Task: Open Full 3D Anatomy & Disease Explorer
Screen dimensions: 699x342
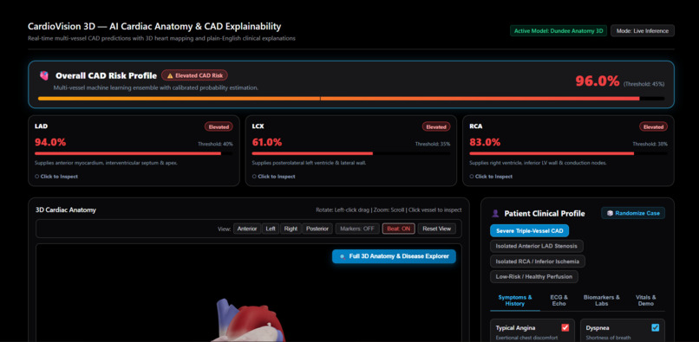Action: (x=394, y=256)
